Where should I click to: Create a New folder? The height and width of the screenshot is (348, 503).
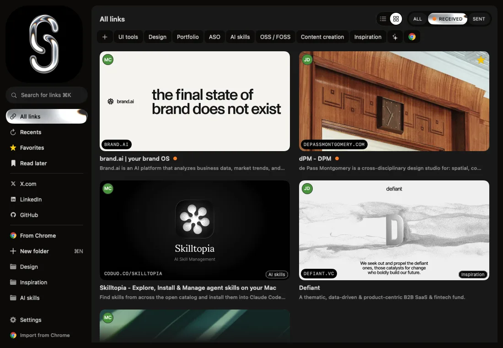(x=47, y=251)
